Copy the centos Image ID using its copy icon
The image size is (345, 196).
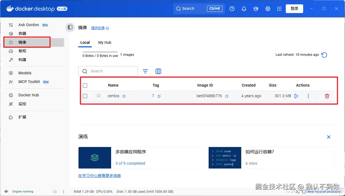(x=227, y=96)
